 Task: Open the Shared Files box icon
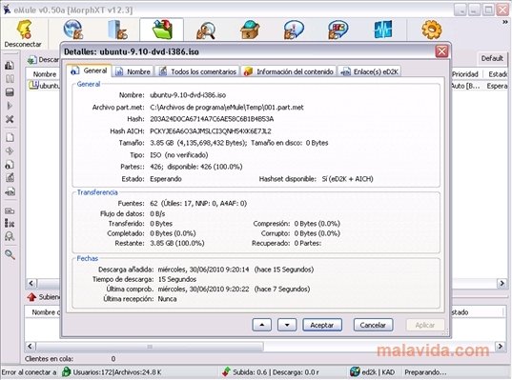250,30
